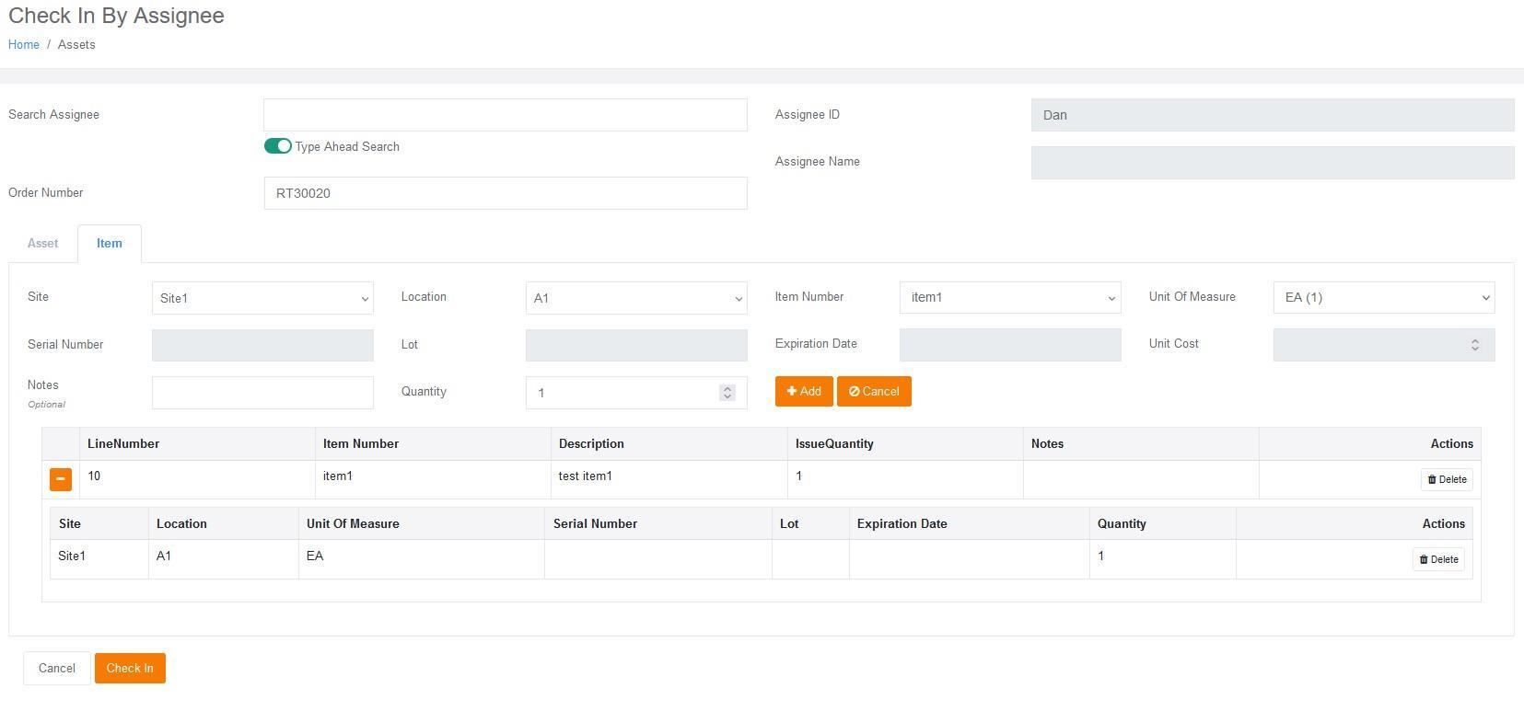Image resolution: width=1524 pixels, height=711 pixels.
Task: Open the Unit Of Measure dropdown
Action: [x=1384, y=297]
